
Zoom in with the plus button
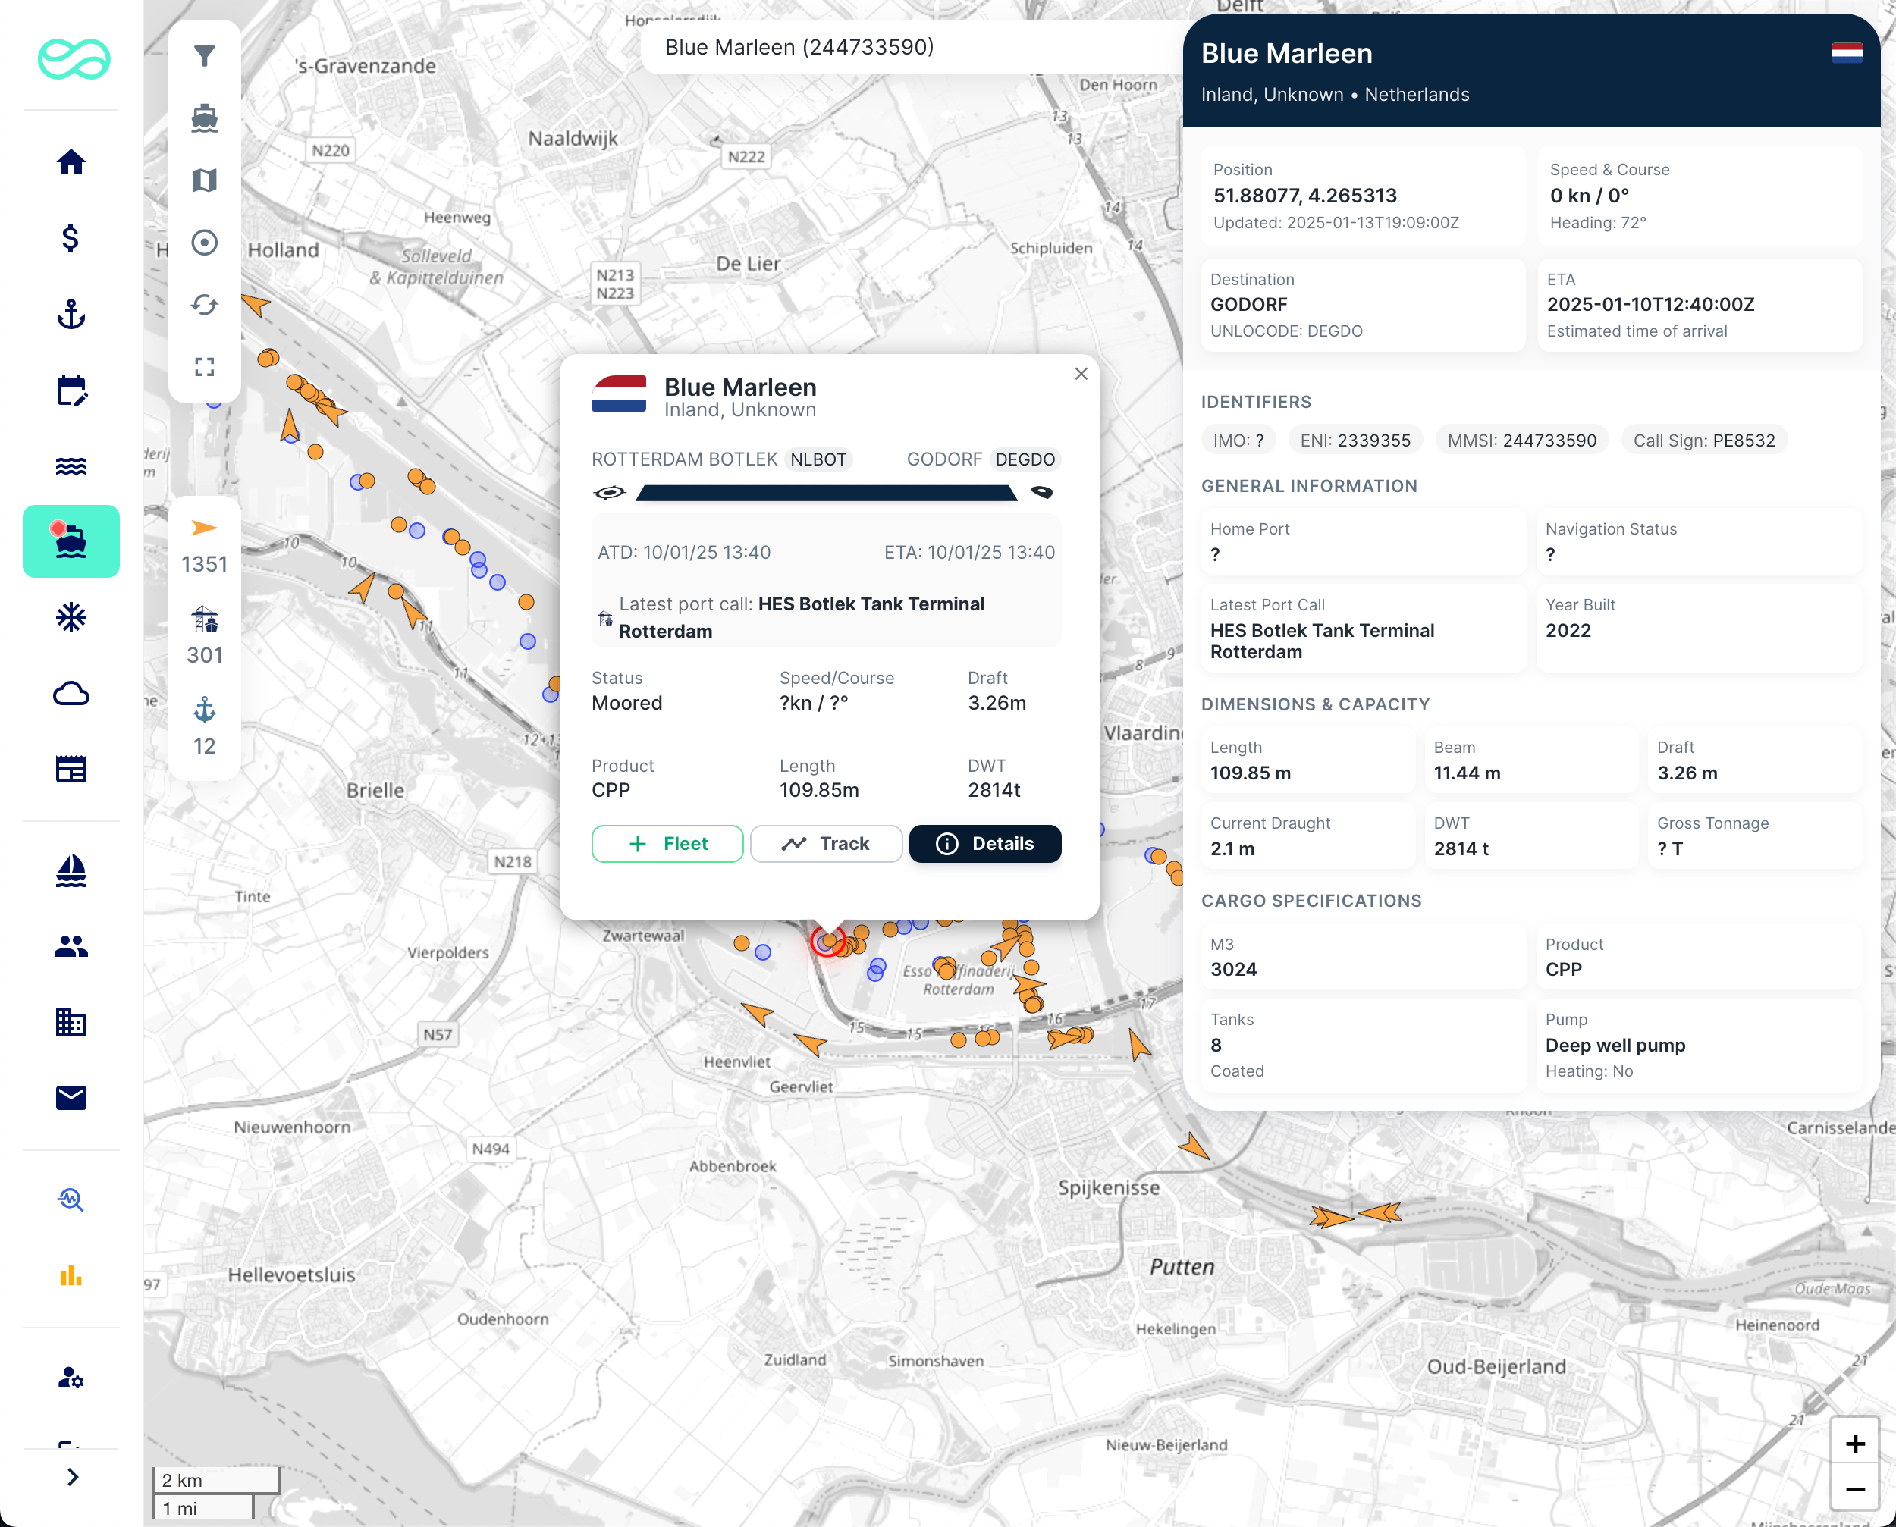pos(1854,1444)
